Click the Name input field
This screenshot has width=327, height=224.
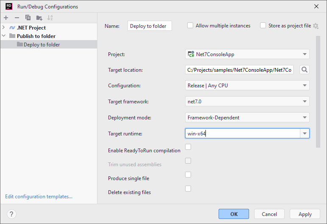pos(150,26)
